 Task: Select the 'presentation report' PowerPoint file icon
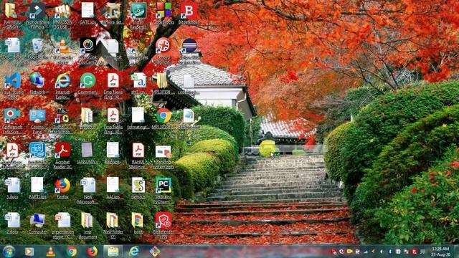62,225
